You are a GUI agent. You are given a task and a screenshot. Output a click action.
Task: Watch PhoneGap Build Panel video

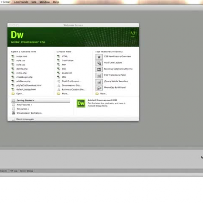115,87
